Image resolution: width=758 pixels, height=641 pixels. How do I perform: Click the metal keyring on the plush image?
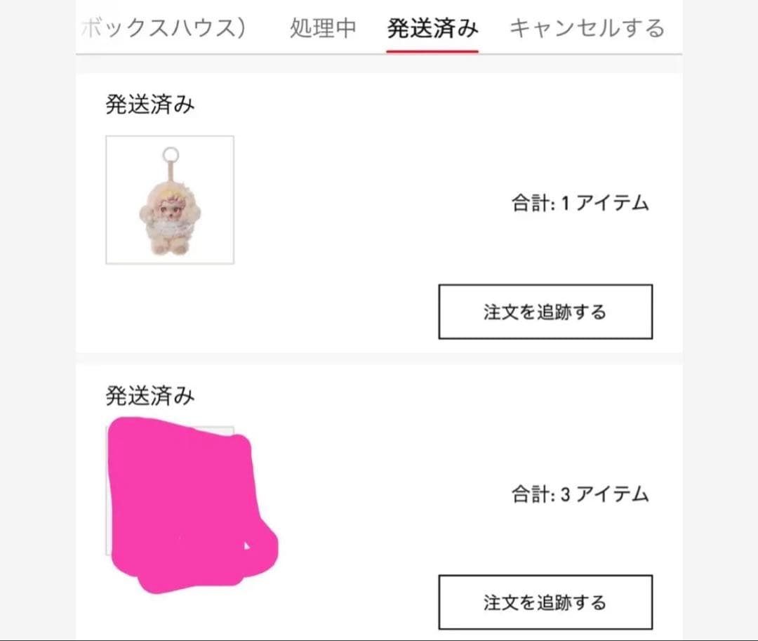[x=170, y=154]
